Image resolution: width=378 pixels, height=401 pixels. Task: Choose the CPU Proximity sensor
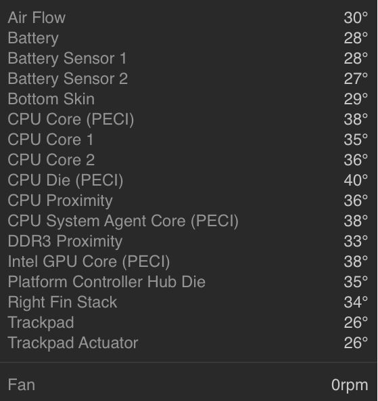(188, 200)
